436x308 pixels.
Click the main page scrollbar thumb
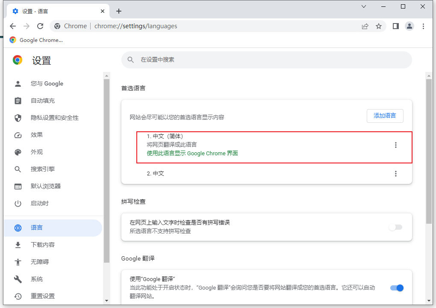[429, 151]
